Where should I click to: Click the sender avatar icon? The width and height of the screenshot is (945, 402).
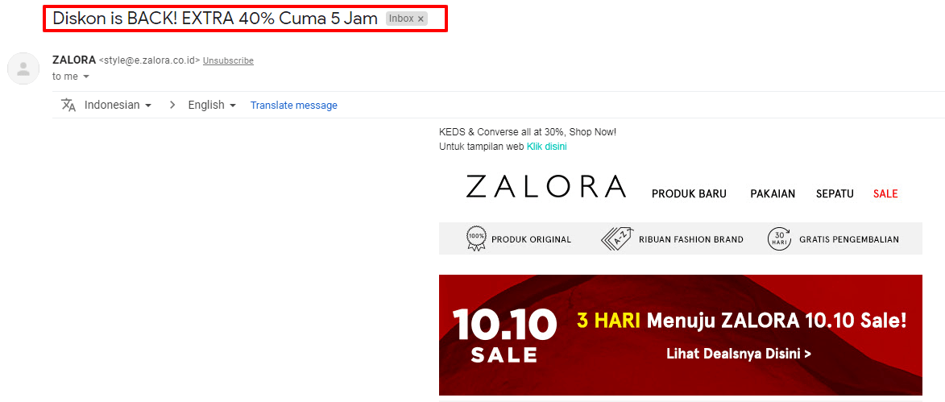tap(23, 68)
